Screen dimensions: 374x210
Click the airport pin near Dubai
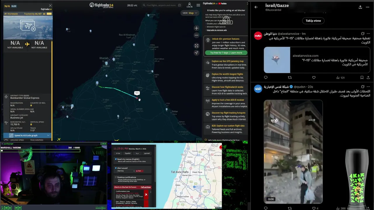pos(106,63)
